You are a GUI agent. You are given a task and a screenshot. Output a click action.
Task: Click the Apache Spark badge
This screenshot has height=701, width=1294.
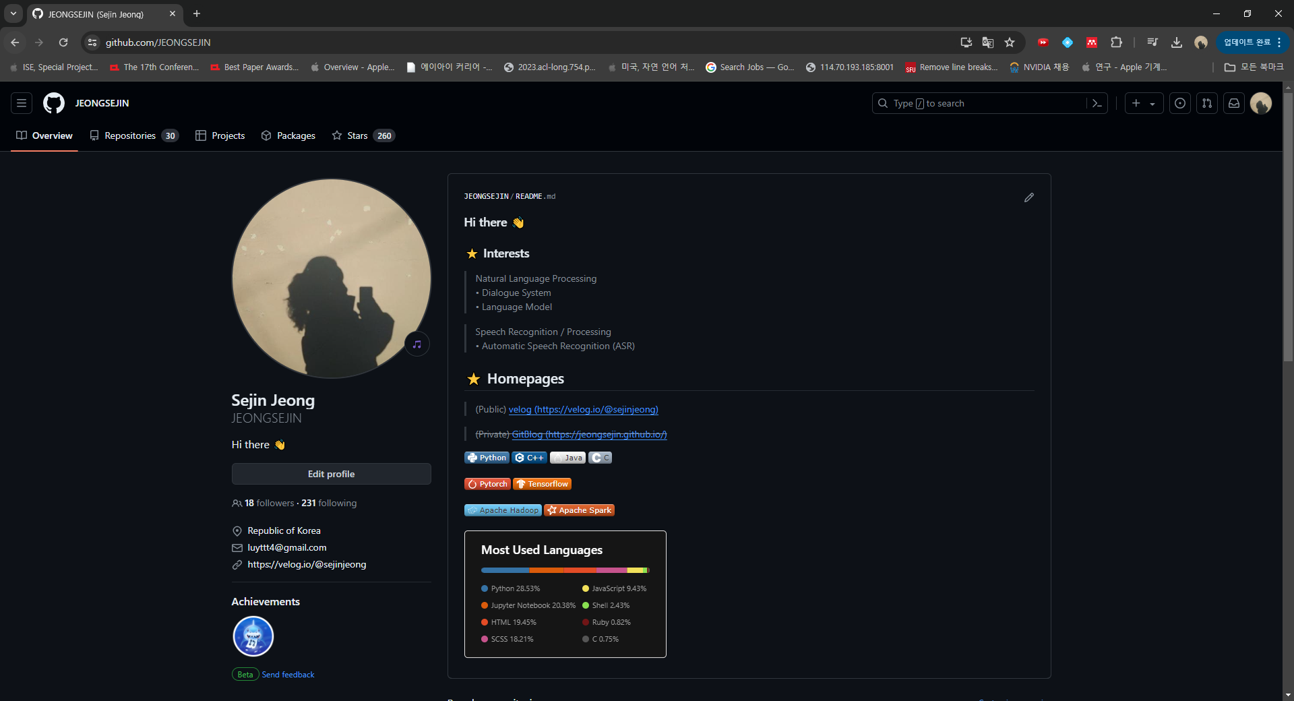tap(580, 510)
